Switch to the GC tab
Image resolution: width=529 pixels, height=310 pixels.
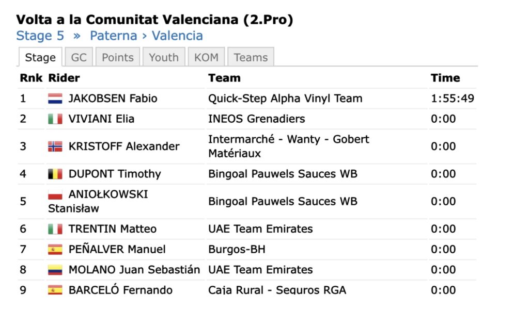79,57
